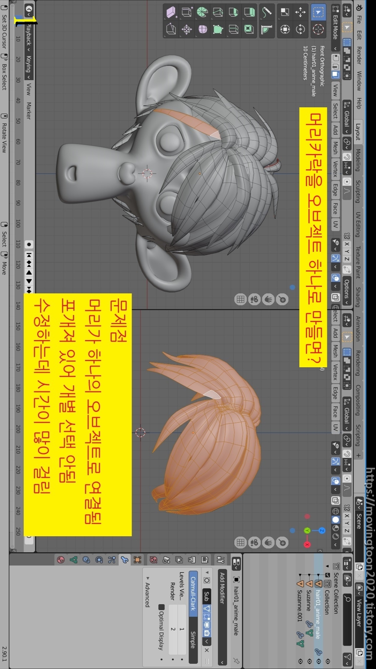Screen dimensions: 376x669
Task: Hide hair01_anime_male using its eye icon
Action: (x=319, y=661)
